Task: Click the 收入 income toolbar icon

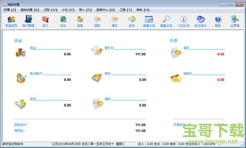Action: click(x=46, y=21)
